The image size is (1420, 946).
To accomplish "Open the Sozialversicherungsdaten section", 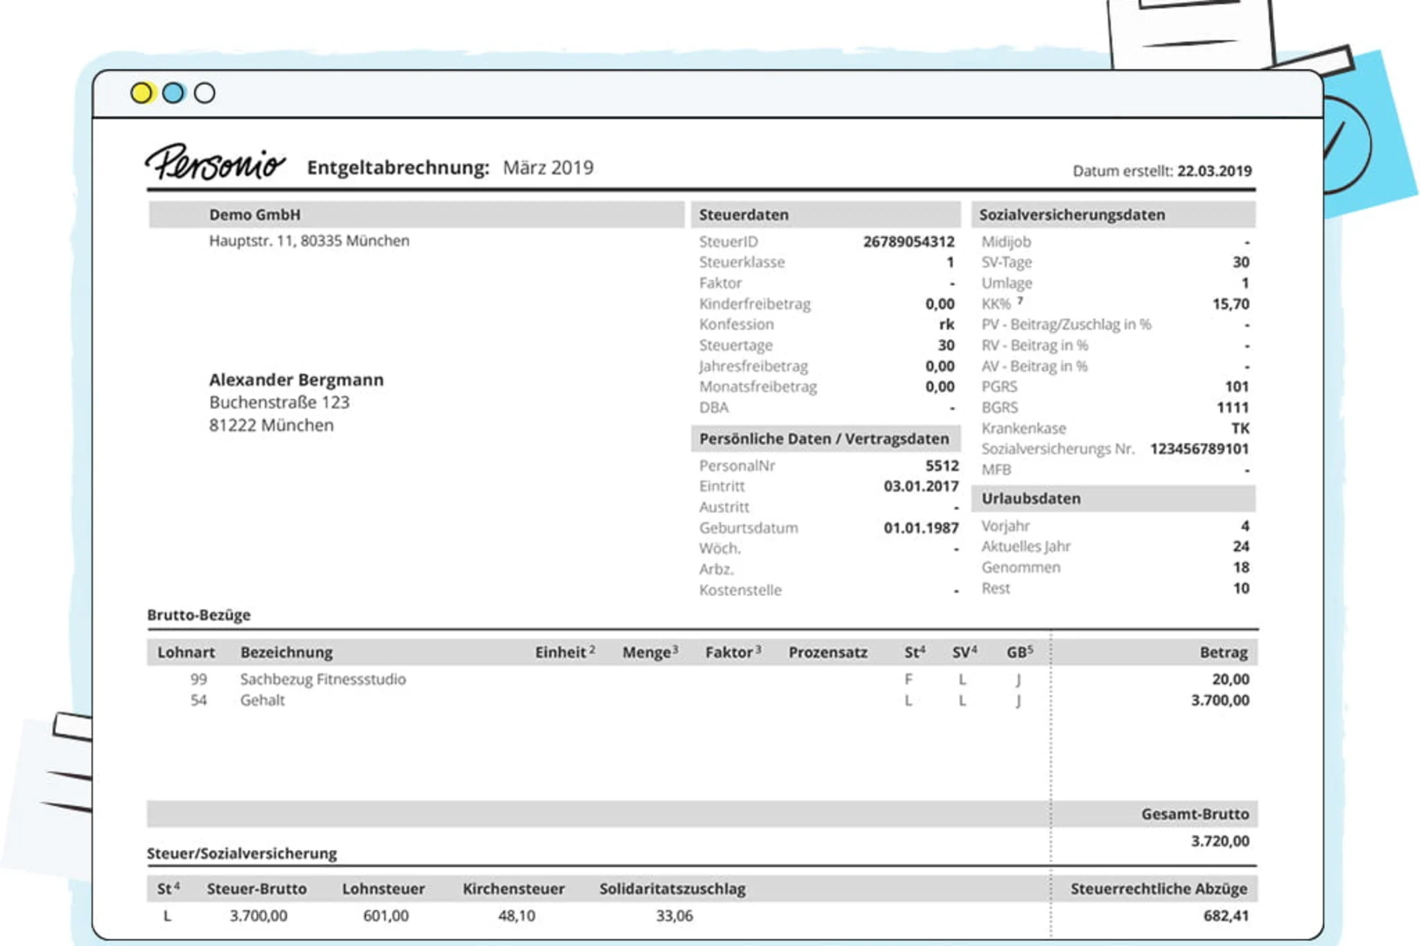I will click(1073, 214).
